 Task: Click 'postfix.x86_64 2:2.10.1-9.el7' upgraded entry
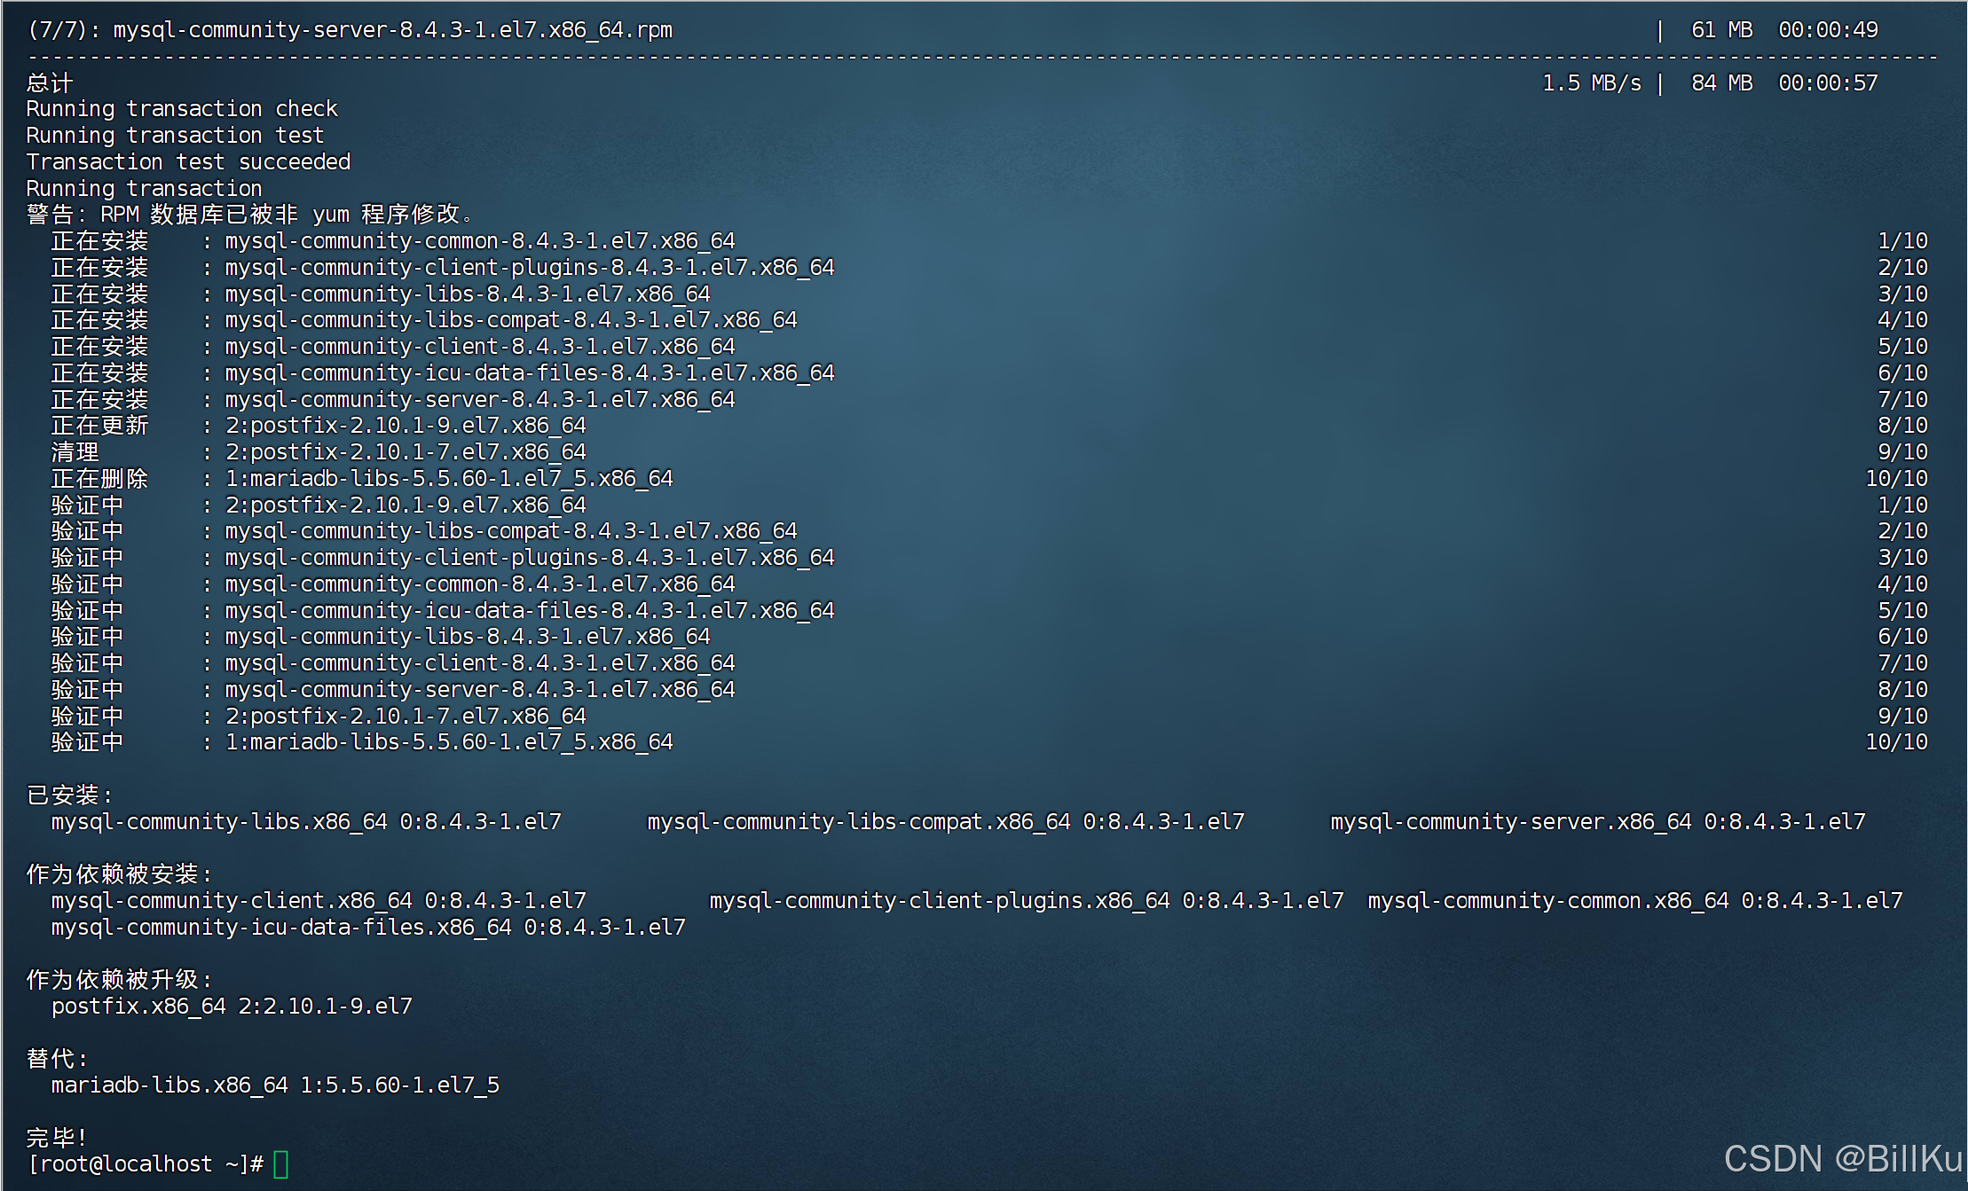click(x=232, y=1007)
